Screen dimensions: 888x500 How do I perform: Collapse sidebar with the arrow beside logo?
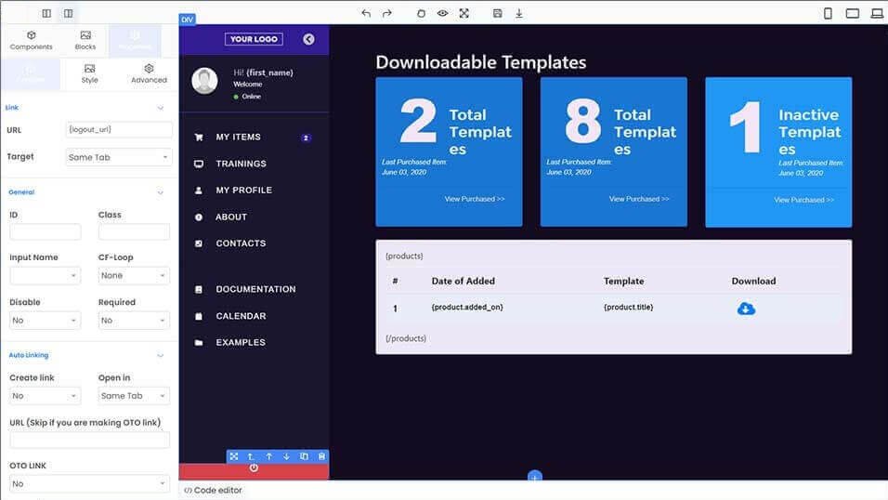308,39
